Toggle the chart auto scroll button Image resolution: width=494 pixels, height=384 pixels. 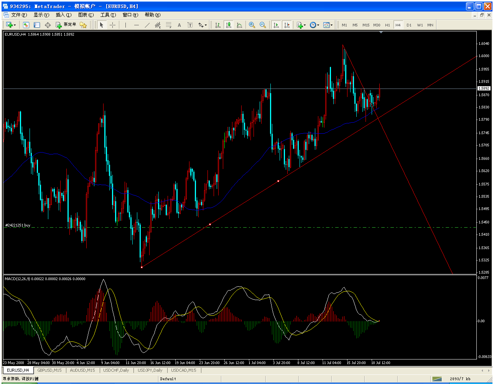click(x=276, y=25)
